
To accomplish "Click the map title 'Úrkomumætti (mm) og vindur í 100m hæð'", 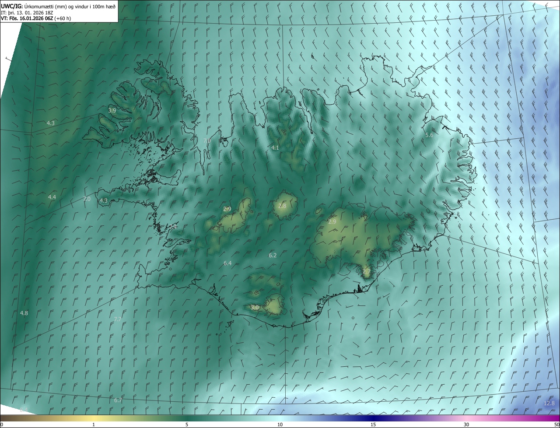I will point(70,6).
